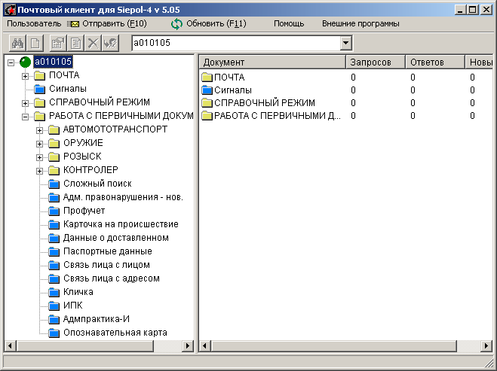This screenshot has width=497, height=371.
Task: Click the ИПК blue folder icon
Action: click(x=54, y=306)
